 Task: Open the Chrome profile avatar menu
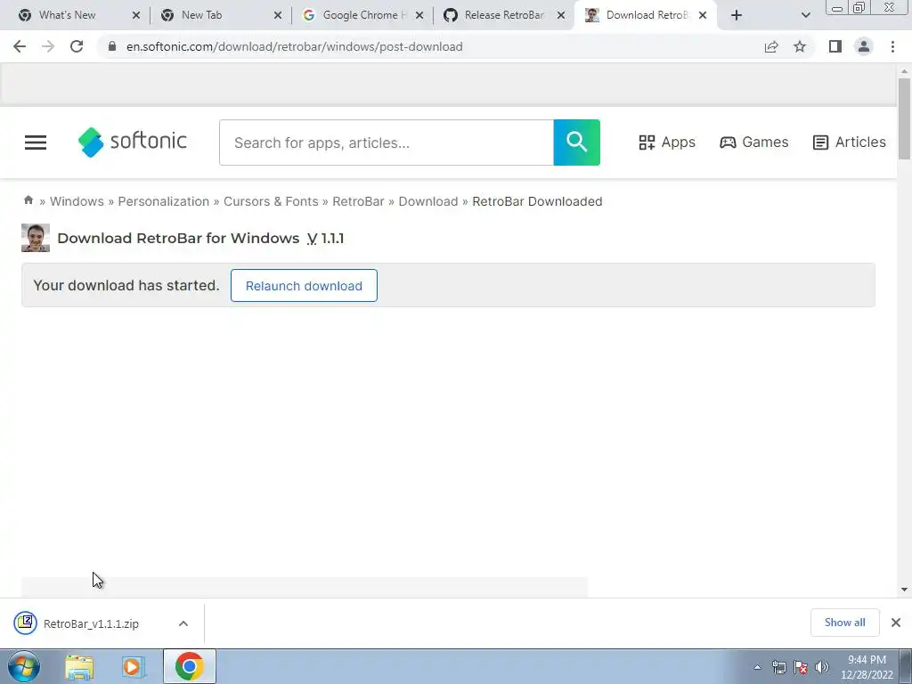(x=864, y=46)
